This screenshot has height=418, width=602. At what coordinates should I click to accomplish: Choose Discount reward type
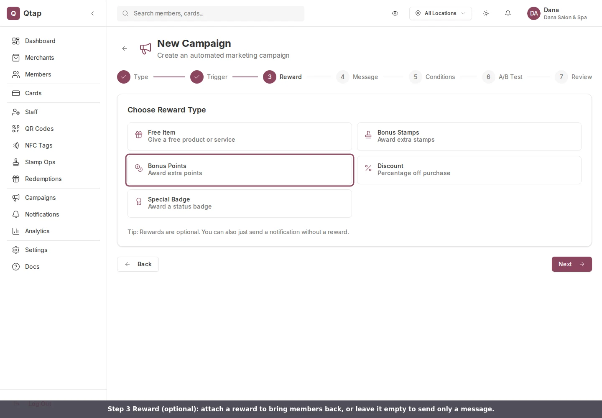pyautogui.click(x=469, y=170)
